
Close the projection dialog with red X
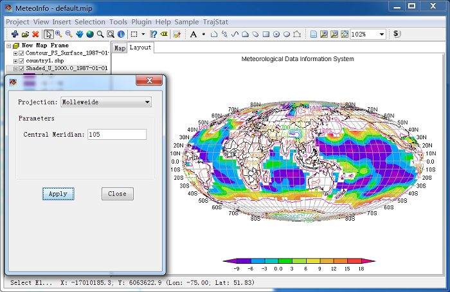tap(149, 80)
